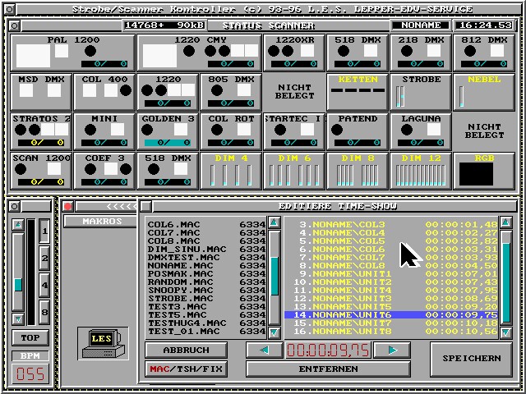Select the COL 400 panel
Viewport: 526px width, 394px height.
tap(104, 93)
